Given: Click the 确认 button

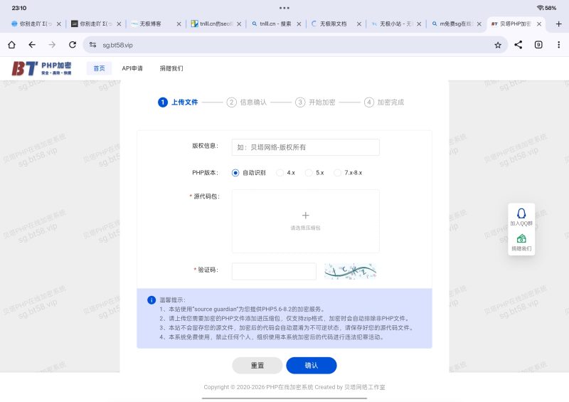Looking at the screenshot, I should (x=312, y=365).
